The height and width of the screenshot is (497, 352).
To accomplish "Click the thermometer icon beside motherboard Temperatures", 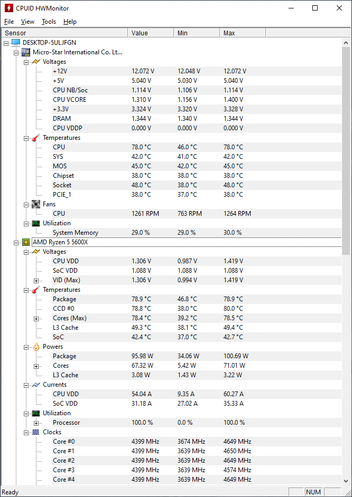I will [36, 138].
